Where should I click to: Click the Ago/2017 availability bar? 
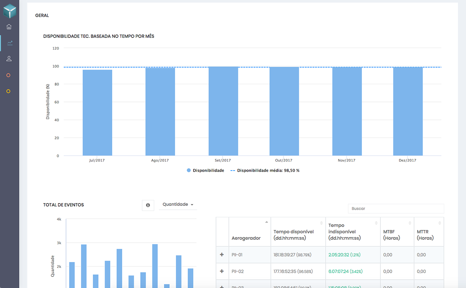pyautogui.click(x=160, y=112)
